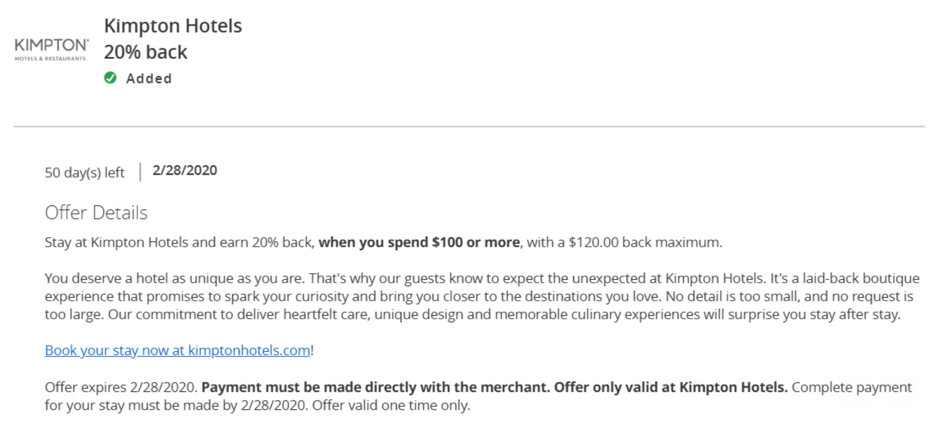Click the 20% back offer heading
Screen dimensions: 931x431
pyautogui.click(x=145, y=52)
